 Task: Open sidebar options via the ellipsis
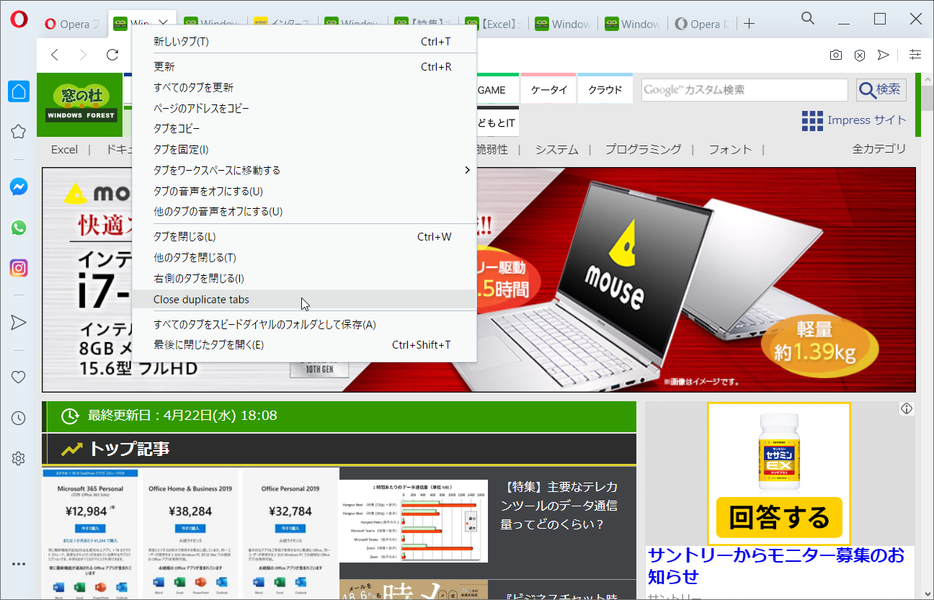click(18, 563)
